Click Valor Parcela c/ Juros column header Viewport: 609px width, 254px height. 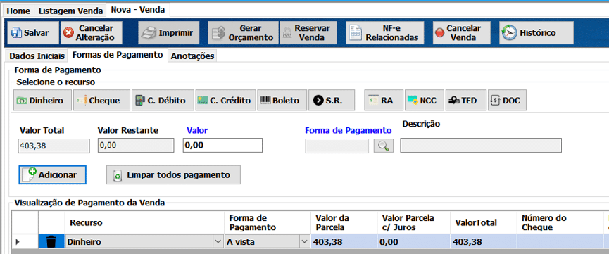coord(414,222)
